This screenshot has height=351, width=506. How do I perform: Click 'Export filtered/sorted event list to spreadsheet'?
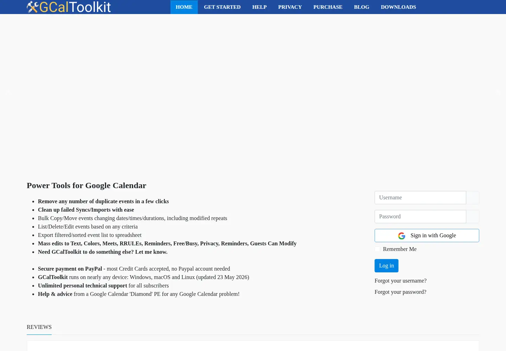tap(90, 235)
